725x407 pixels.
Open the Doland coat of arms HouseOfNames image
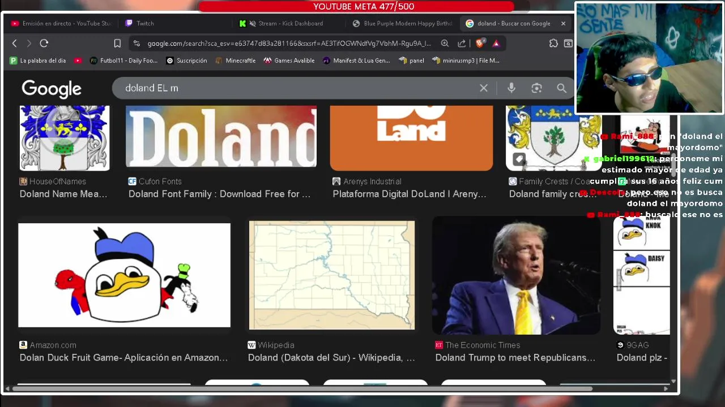(x=65, y=138)
